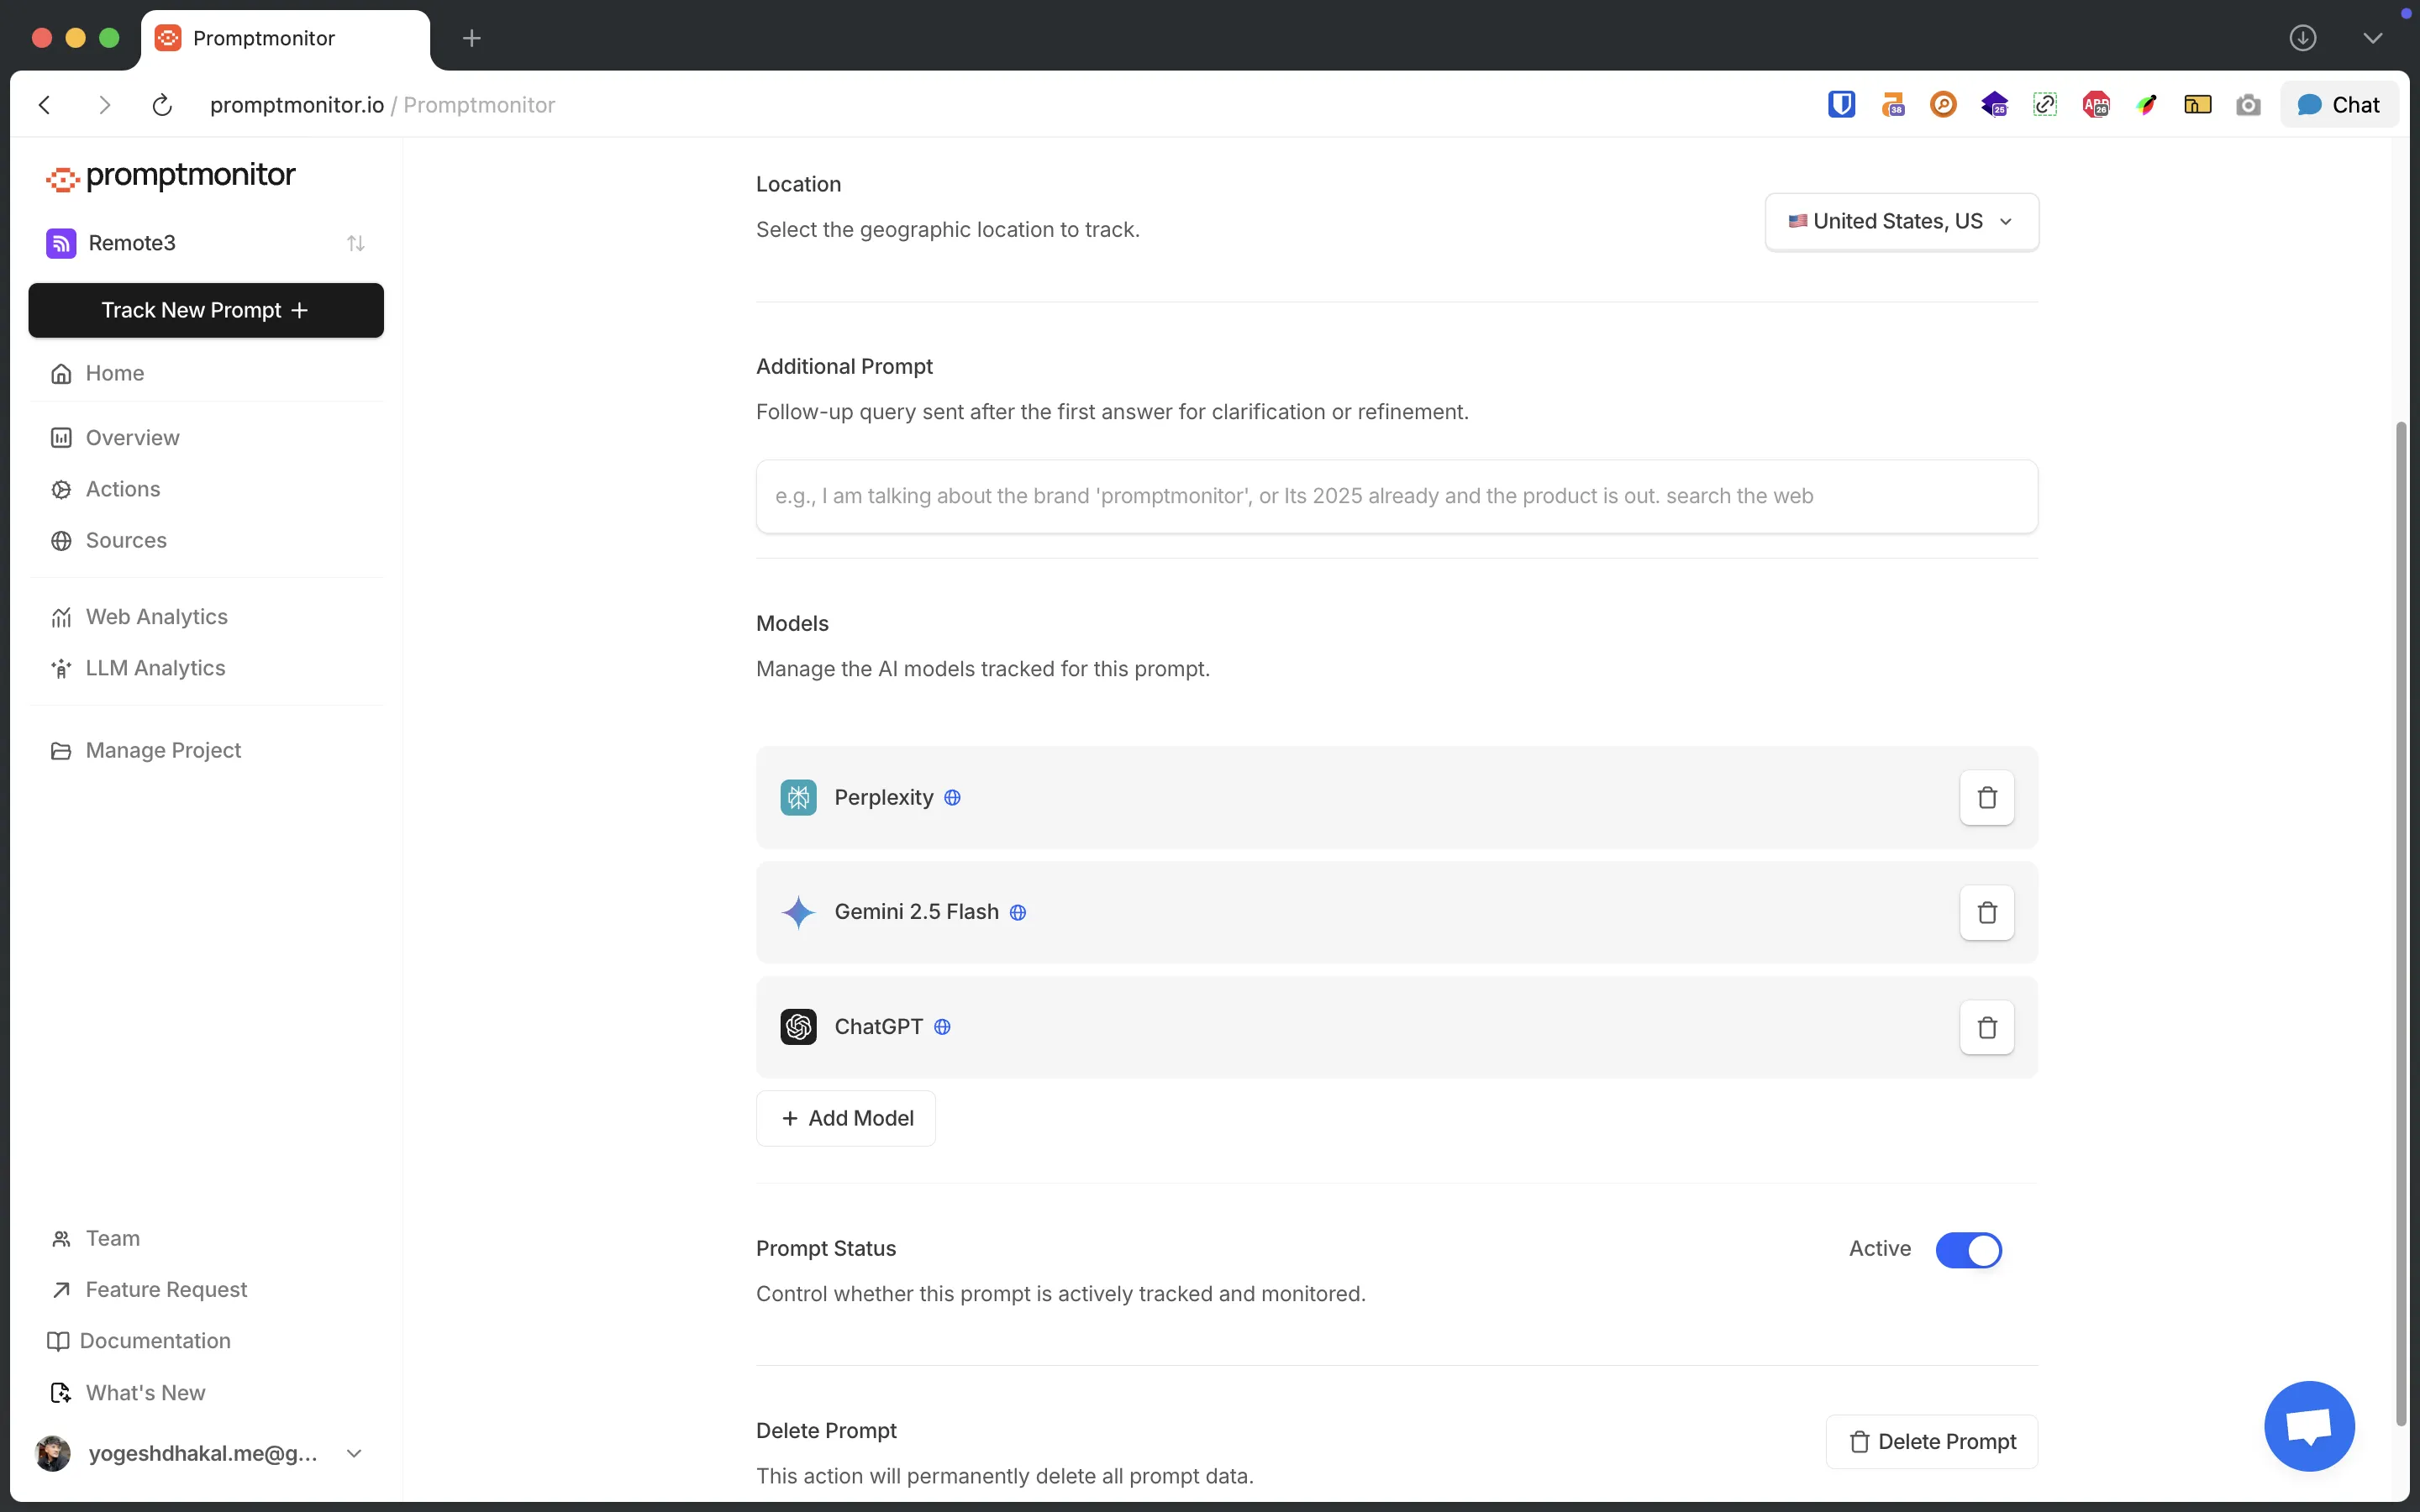Click the Track New Prompt button
Image resolution: width=2420 pixels, height=1512 pixels.
[x=206, y=310]
